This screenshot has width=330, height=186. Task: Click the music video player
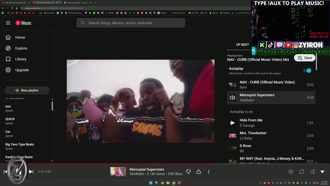click(x=141, y=101)
